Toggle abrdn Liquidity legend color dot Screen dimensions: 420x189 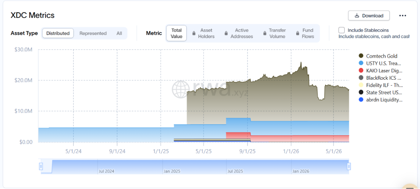pos(361,100)
